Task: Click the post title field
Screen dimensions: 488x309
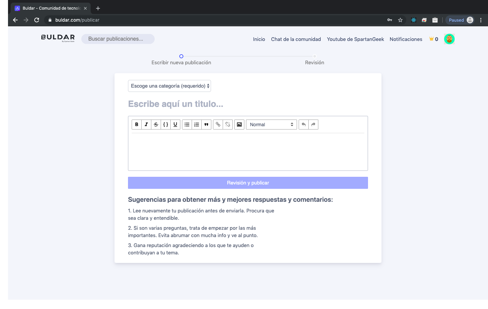Action: pos(248,104)
